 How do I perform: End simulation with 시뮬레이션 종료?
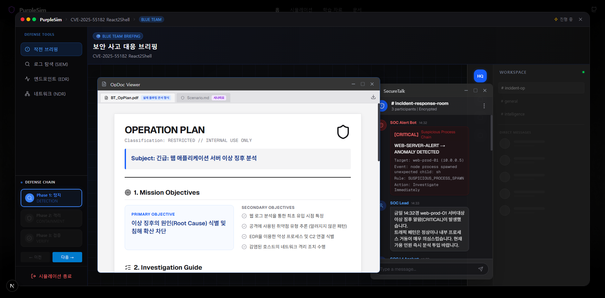tap(52, 276)
